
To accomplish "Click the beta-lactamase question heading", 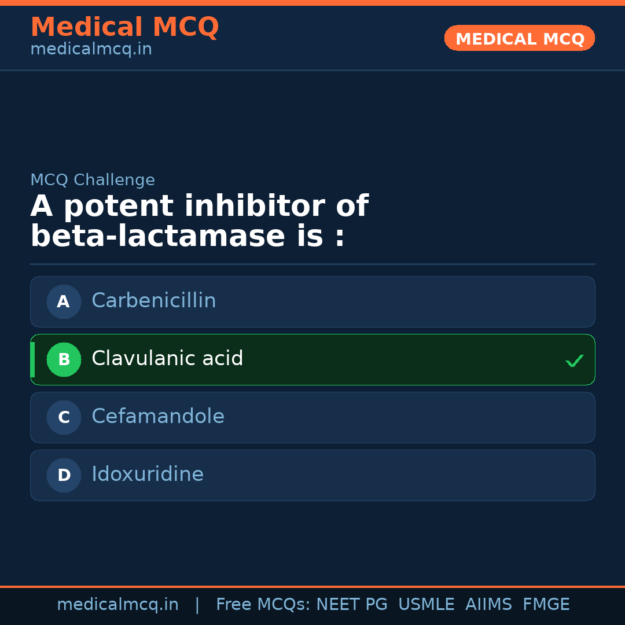I will (199, 222).
